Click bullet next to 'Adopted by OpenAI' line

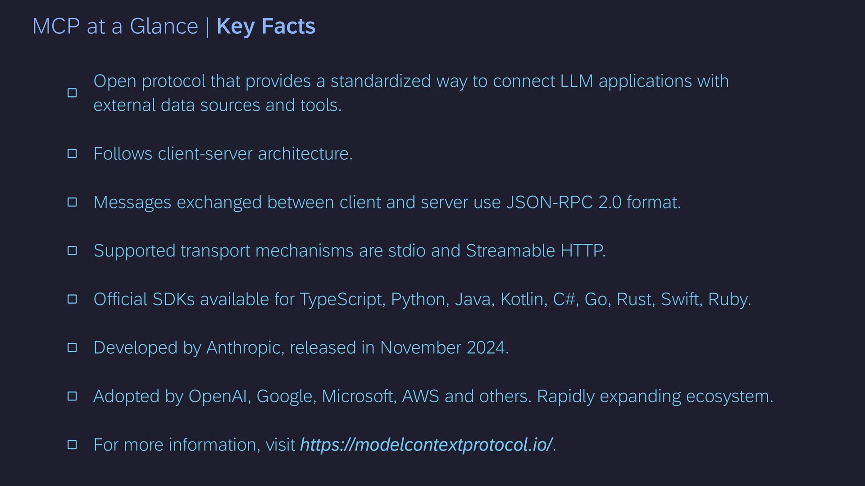click(x=72, y=396)
